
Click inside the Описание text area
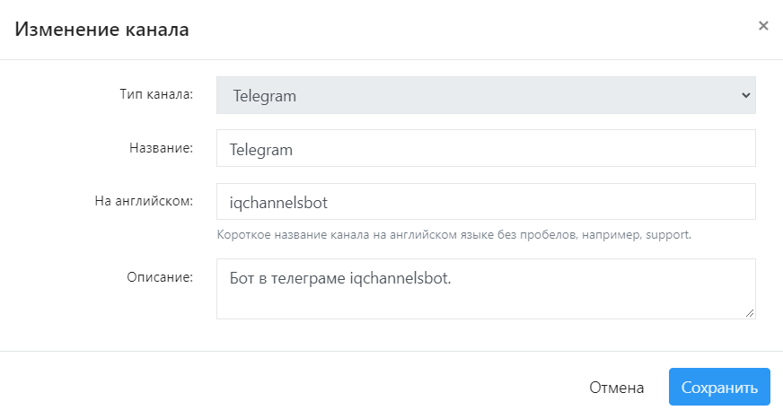point(486,289)
